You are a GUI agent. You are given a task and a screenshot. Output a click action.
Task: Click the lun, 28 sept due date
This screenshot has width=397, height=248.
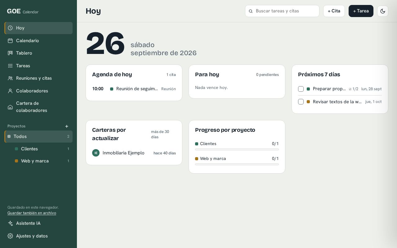pos(371,89)
